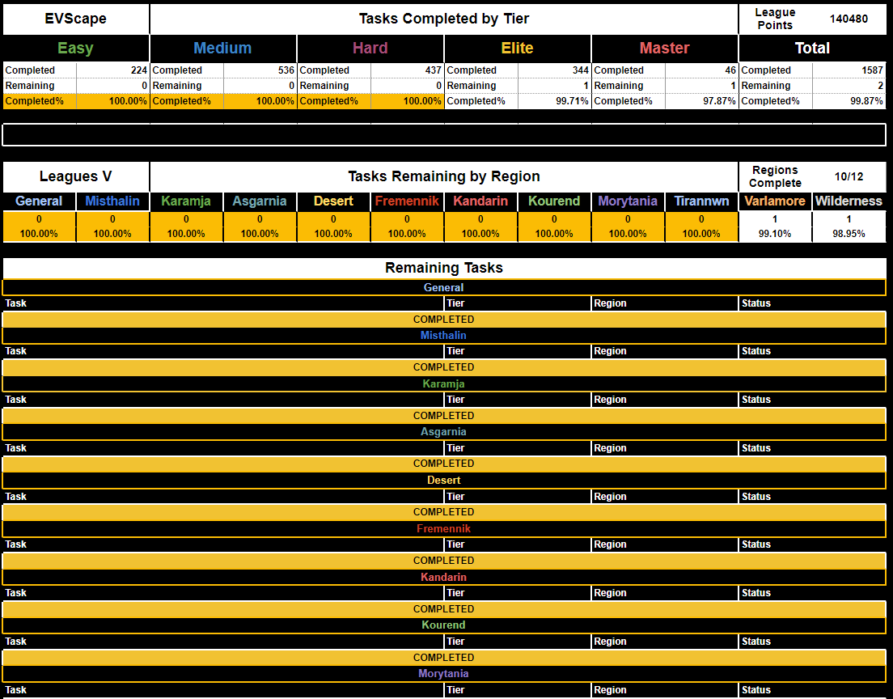This screenshot has width=893, height=699.
Task: Click COMPLETED row under Karamja section
Action: [x=443, y=416]
